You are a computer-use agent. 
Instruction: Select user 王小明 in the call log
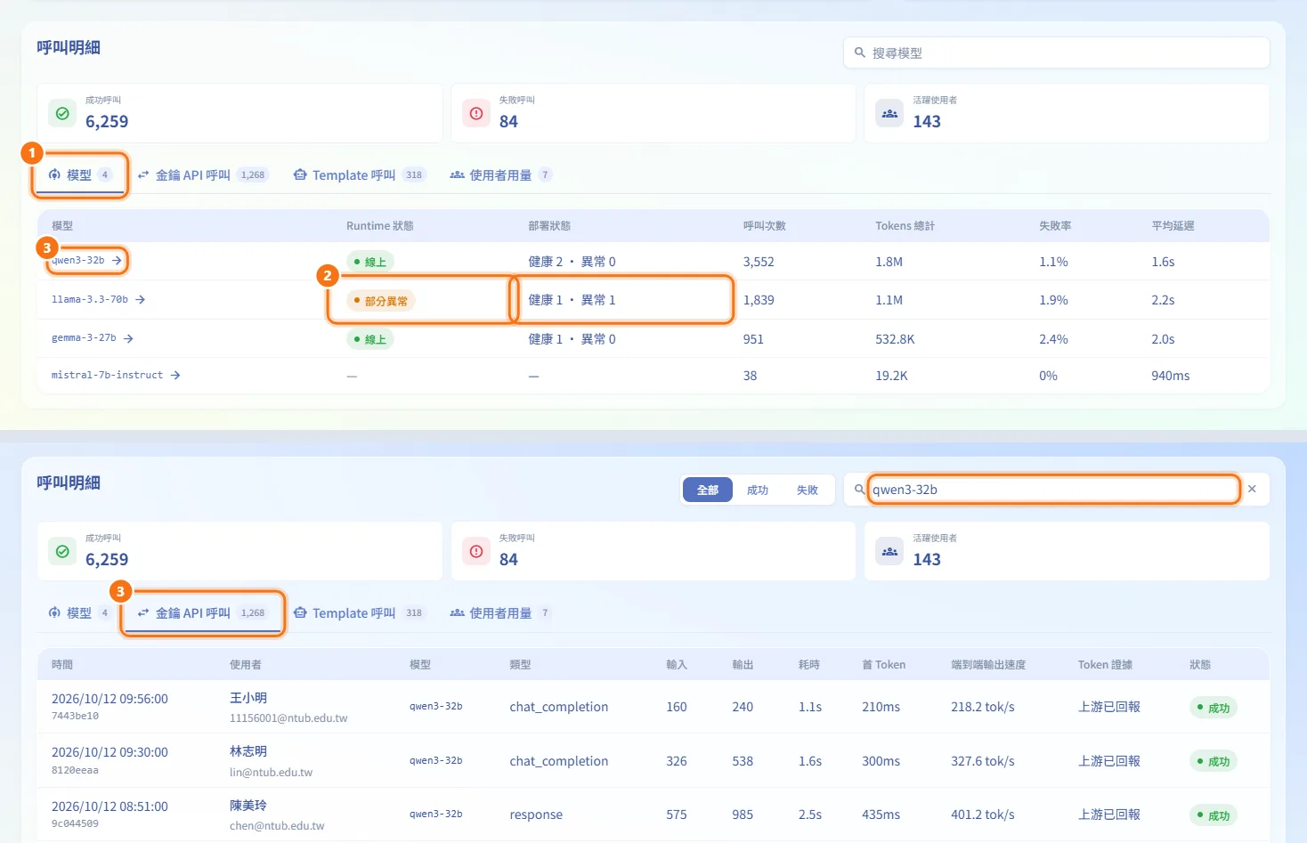pos(248,698)
